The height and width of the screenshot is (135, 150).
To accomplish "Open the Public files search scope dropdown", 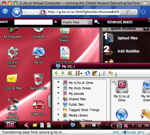I will (x=77, y=22).
